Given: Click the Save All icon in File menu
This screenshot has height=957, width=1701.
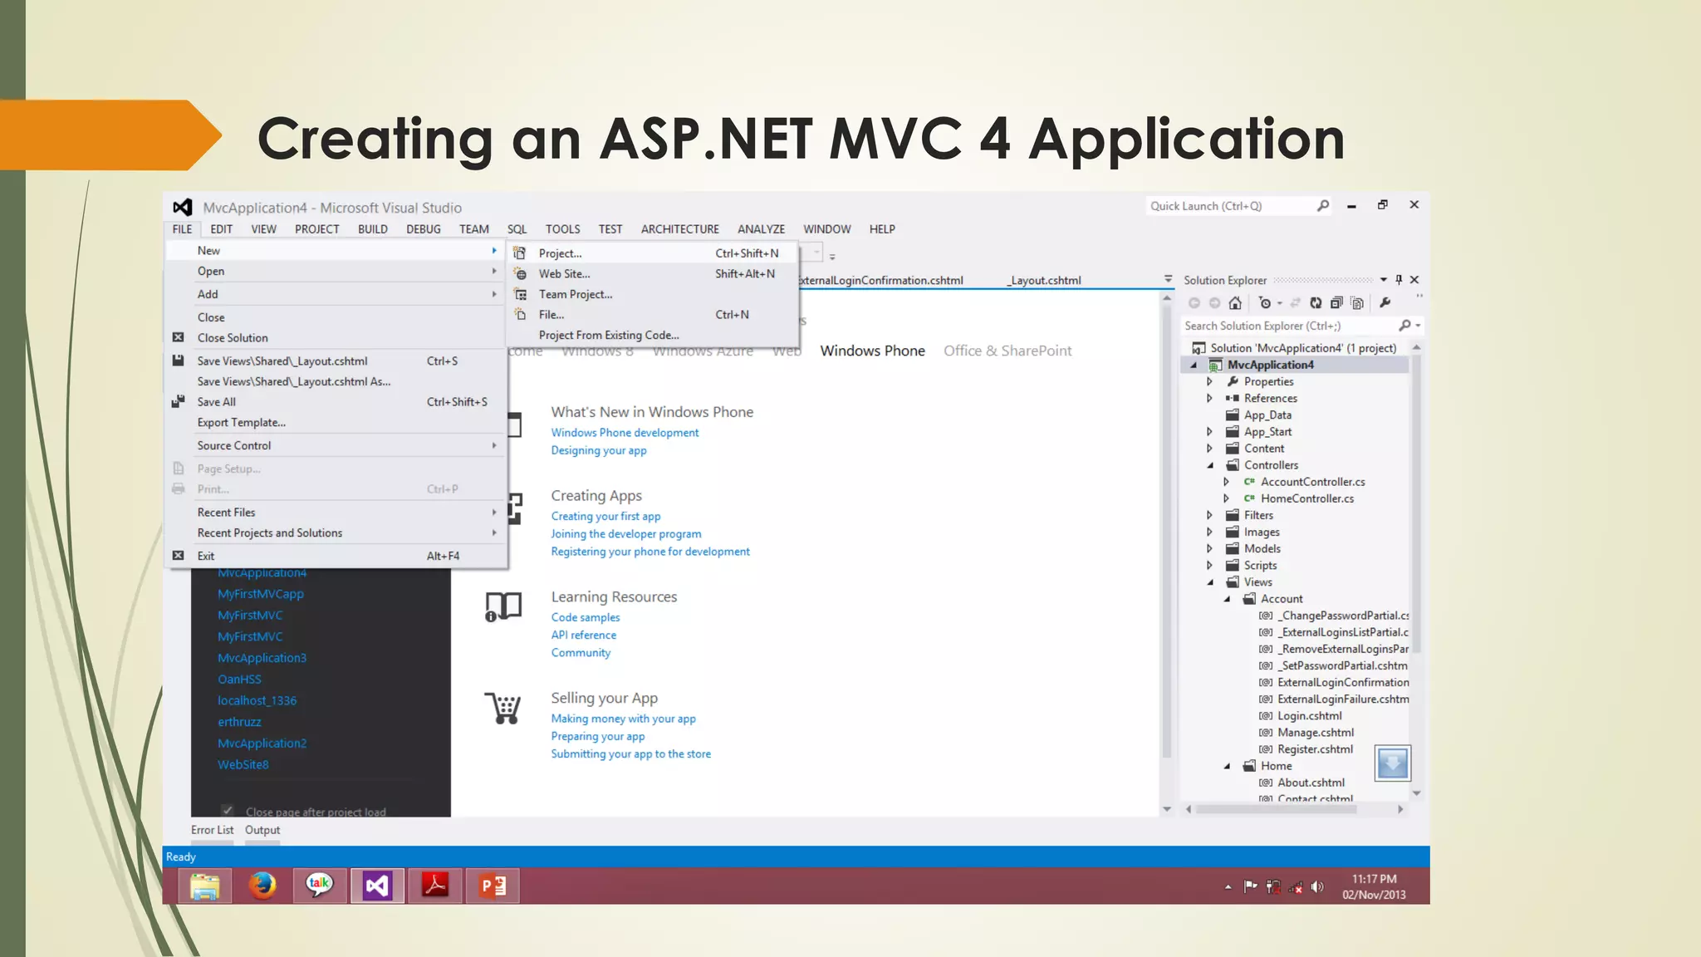Looking at the screenshot, I should click(178, 401).
